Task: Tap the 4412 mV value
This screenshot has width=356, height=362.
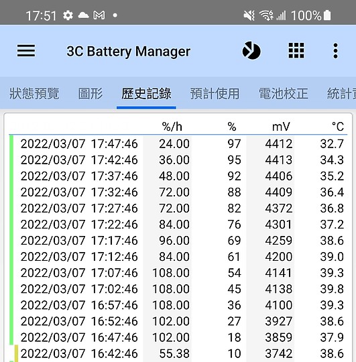Action: (x=279, y=144)
